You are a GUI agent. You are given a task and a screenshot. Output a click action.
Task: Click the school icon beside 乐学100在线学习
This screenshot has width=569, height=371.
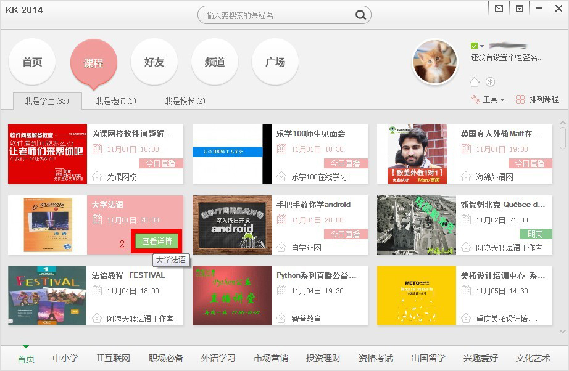281,177
